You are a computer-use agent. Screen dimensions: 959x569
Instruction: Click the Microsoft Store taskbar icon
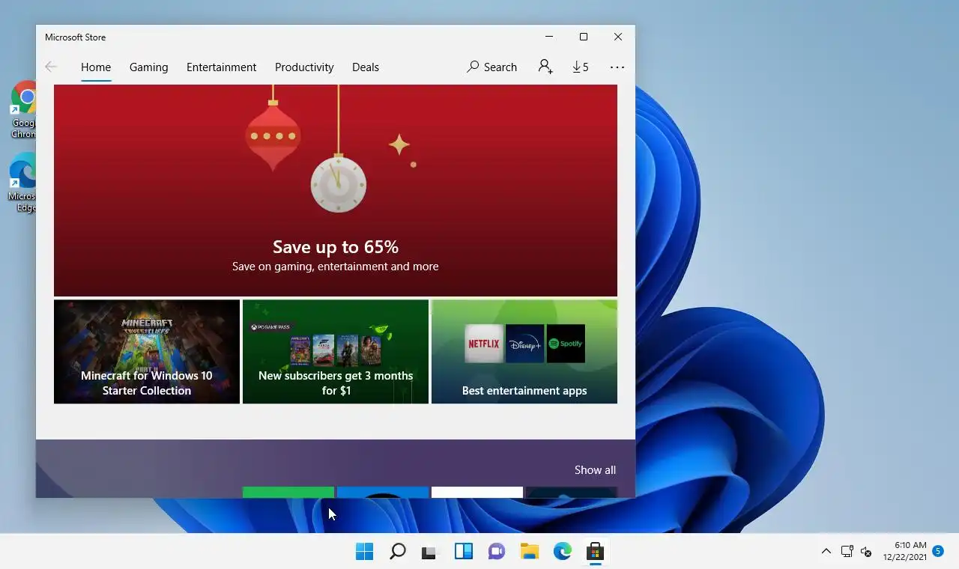pos(596,552)
